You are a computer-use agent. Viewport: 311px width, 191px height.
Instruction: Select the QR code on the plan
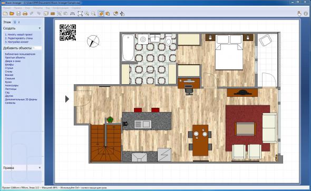pyautogui.click(x=68, y=33)
